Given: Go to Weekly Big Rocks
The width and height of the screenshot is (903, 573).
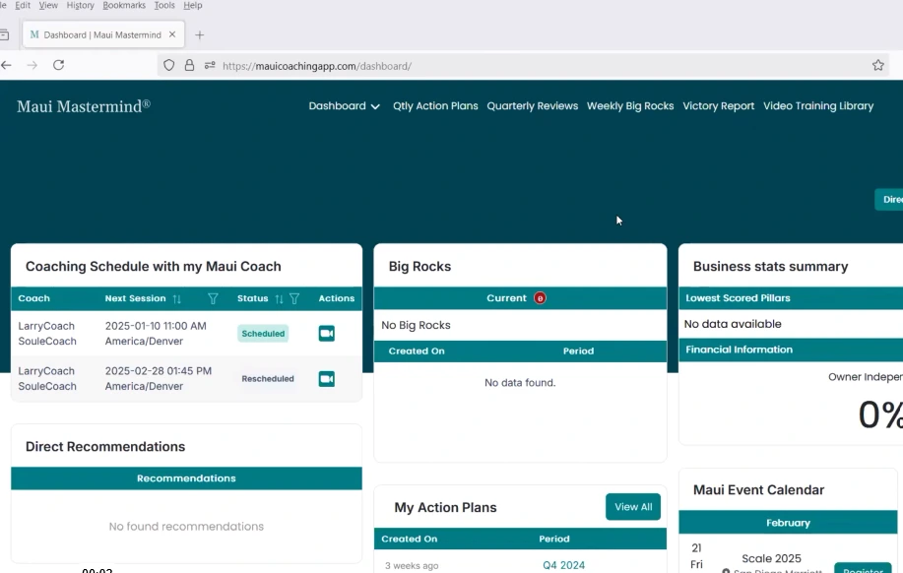Looking at the screenshot, I should pyautogui.click(x=630, y=106).
